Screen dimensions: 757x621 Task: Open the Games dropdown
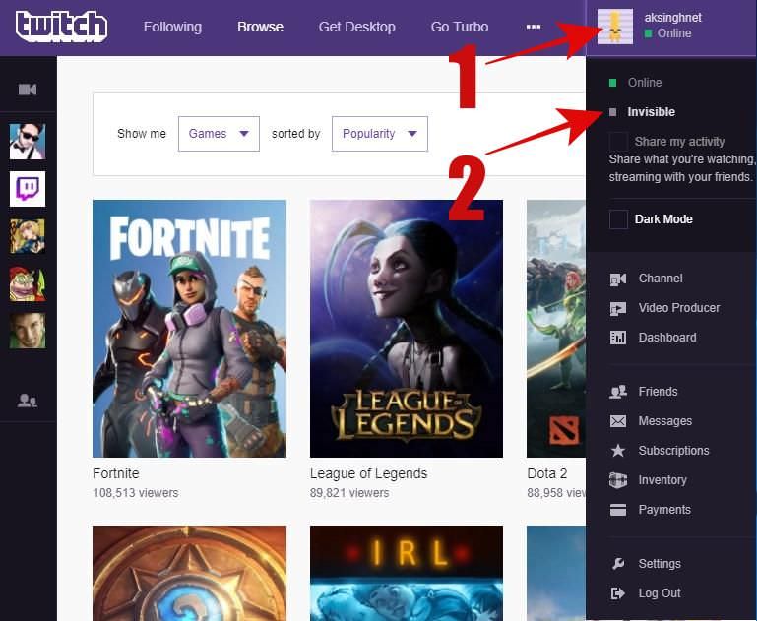click(x=219, y=134)
